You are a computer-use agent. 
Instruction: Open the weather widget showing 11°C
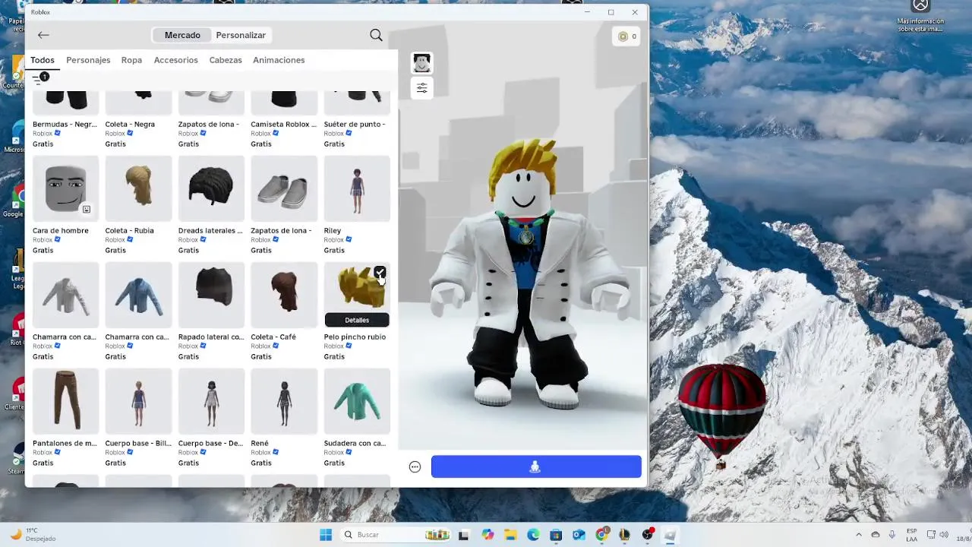tap(33, 535)
